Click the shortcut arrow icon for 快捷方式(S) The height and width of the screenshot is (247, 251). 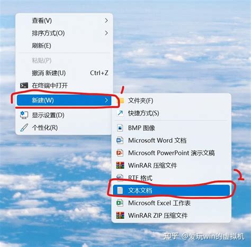coord(120,113)
